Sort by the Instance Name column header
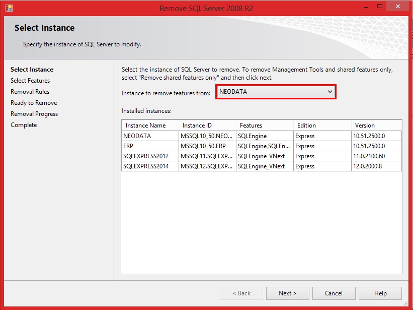The image size is (413, 310). click(150, 126)
